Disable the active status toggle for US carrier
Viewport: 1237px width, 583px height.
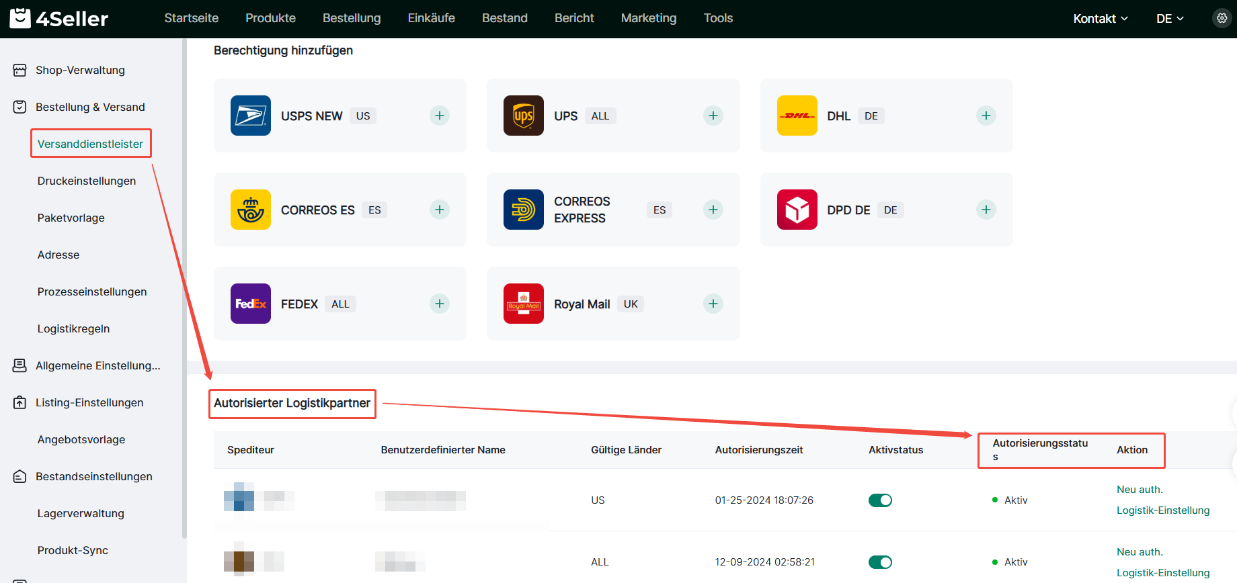pyautogui.click(x=880, y=500)
